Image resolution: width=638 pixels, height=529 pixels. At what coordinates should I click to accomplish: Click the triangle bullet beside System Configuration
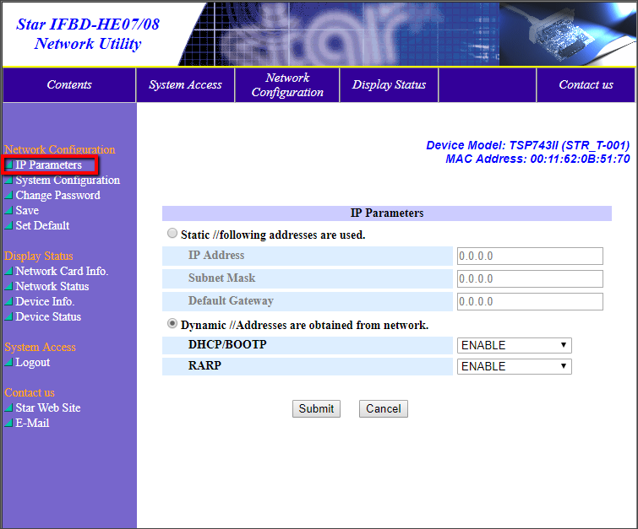(x=8, y=180)
